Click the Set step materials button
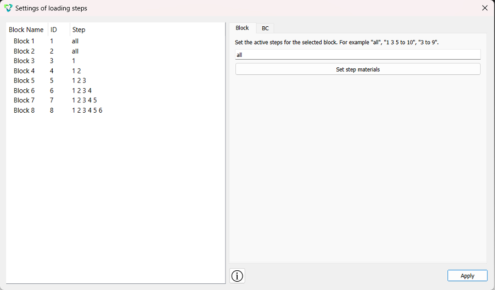Viewport: 495px width, 290px height. point(358,69)
